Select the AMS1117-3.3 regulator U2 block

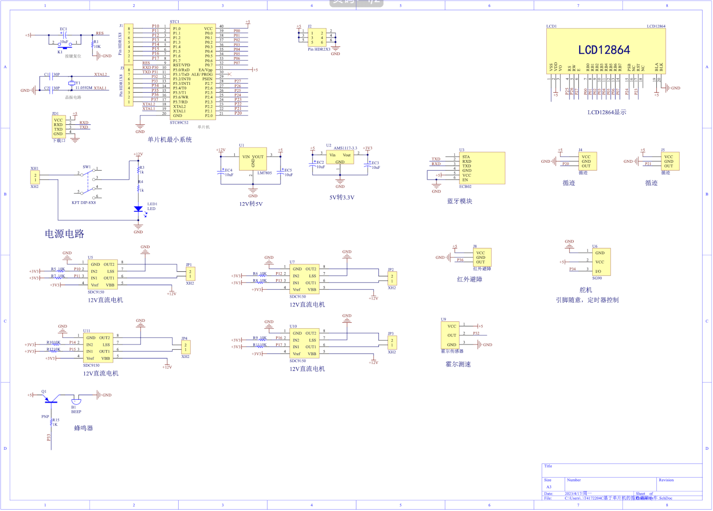pos(340,157)
